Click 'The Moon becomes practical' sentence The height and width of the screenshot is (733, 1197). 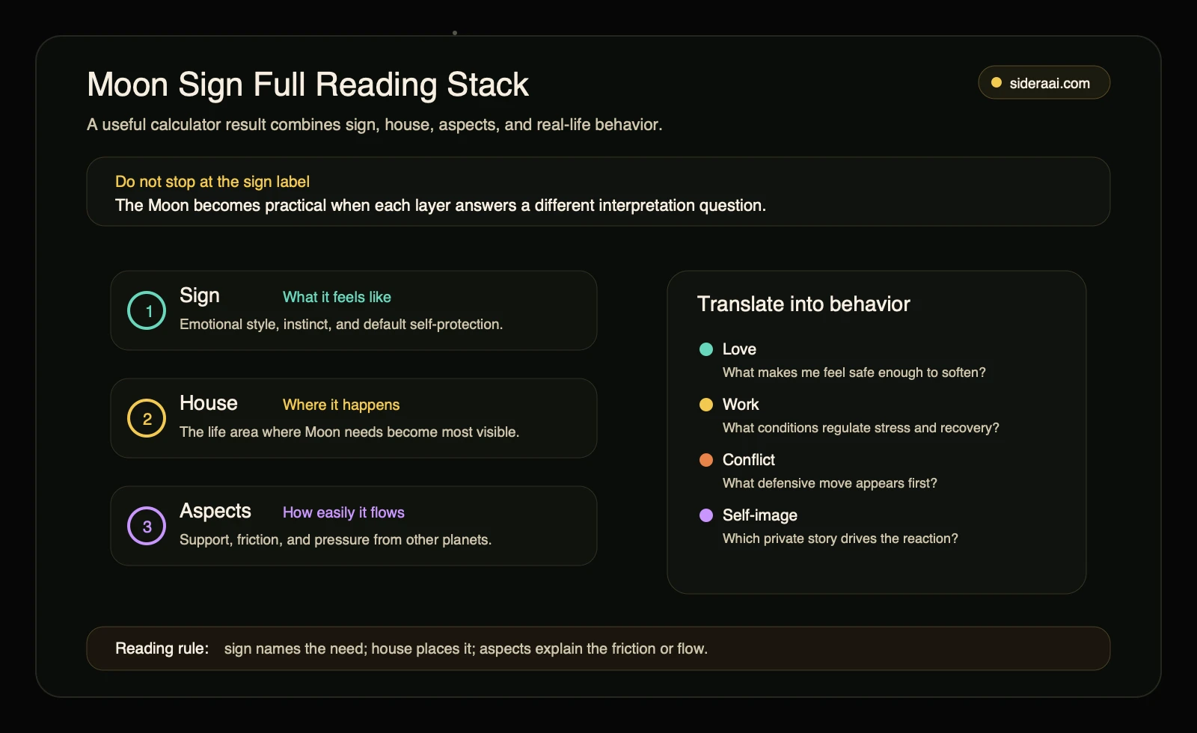[x=441, y=205]
